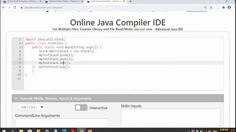Image resolution: width=236 pixels, height=132 pixels.
Task: Open the sponsor link at page top
Action: 197,11
